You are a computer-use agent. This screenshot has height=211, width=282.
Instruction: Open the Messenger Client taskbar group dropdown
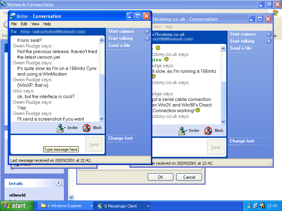pos(148,206)
